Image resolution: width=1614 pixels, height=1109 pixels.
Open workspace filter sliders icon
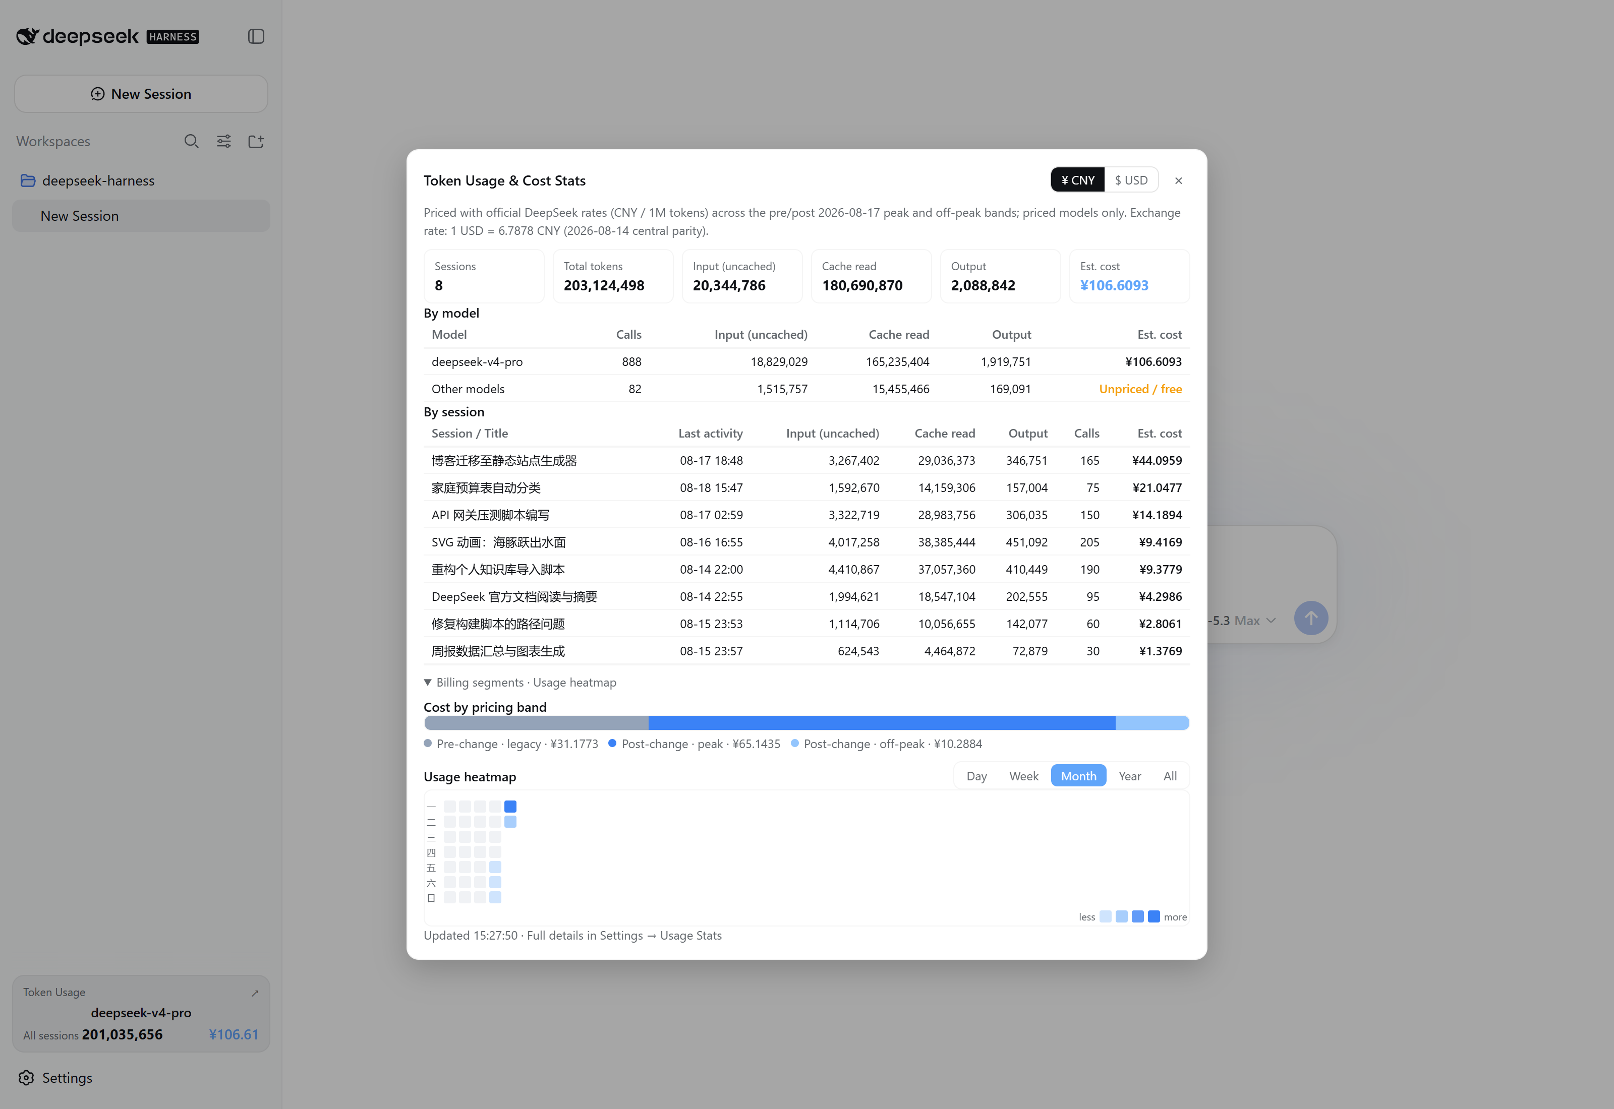[224, 141]
